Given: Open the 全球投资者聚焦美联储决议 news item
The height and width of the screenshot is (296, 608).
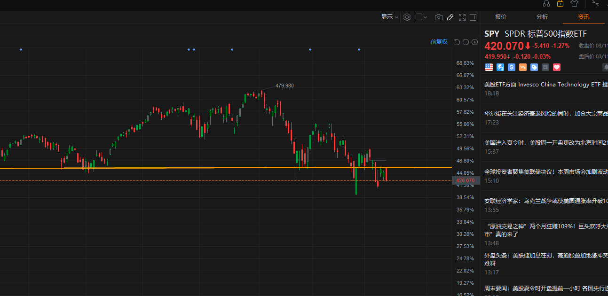Looking at the screenshot, I should pyautogui.click(x=546, y=172).
